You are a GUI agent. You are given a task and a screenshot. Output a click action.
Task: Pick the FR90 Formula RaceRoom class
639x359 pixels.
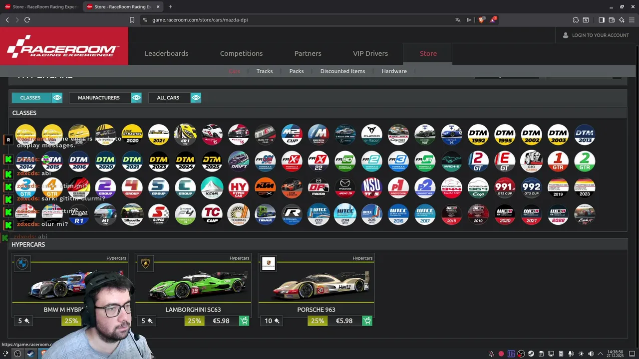(x=345, y=161)
